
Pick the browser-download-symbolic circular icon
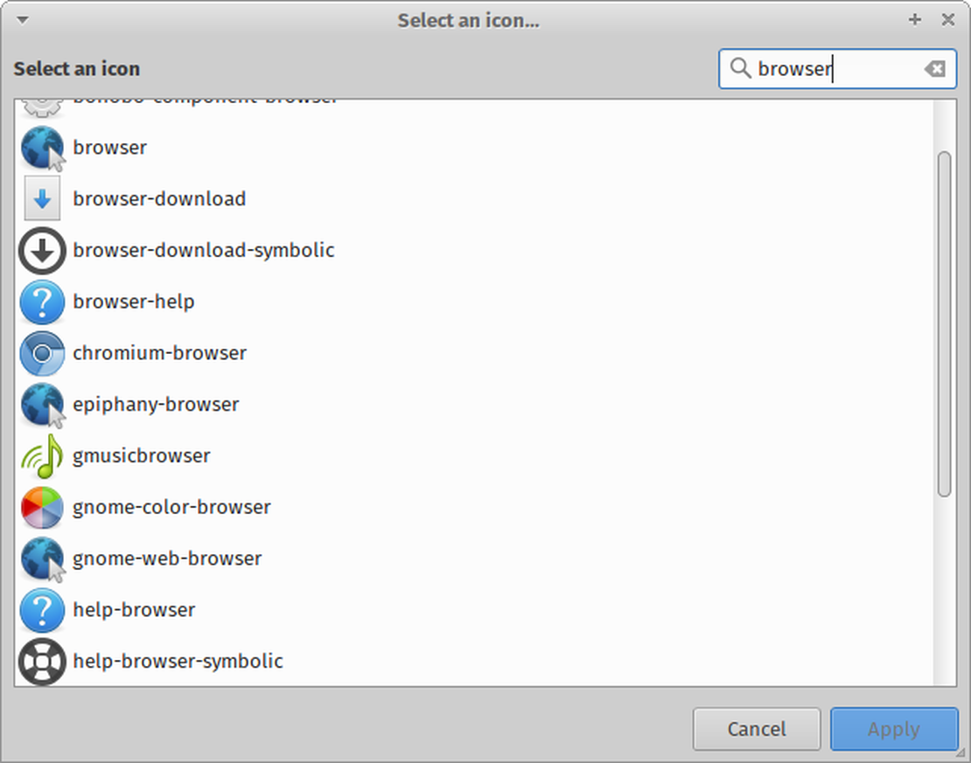click(x=42, y=250)
